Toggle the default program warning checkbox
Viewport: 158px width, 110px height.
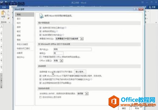pos(40,76)
